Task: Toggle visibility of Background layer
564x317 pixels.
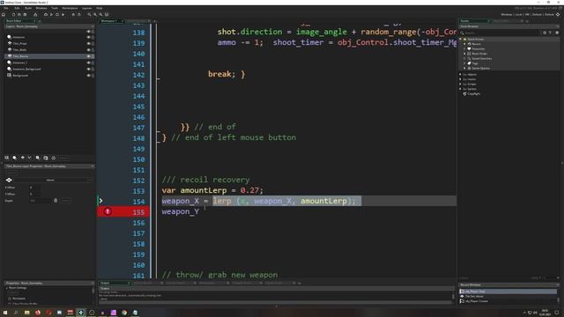Action: pyautogui.click(x=88, y=76)
